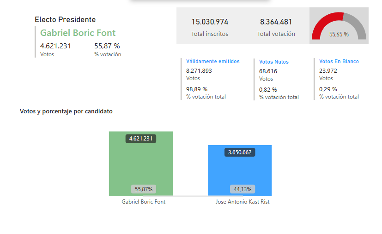Select the 68.616 null votes value

268,71
